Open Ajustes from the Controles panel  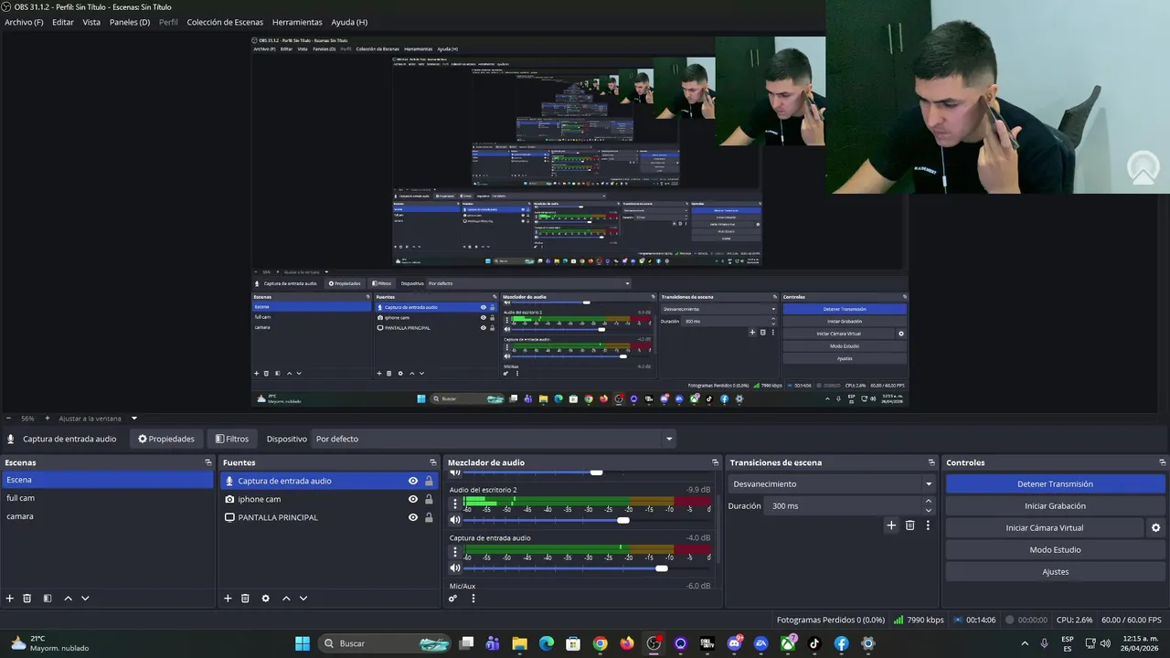click(1055, 572)
